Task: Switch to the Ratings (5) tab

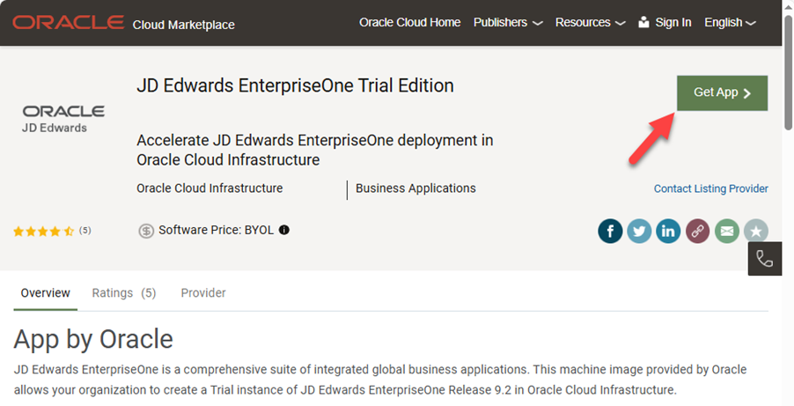Action: click(x=124, y=293)
